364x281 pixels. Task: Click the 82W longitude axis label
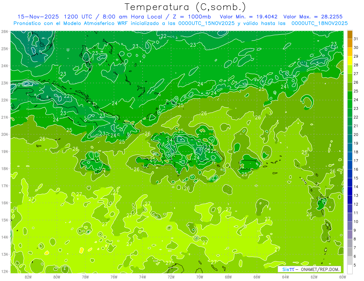(x=28, y=277)
